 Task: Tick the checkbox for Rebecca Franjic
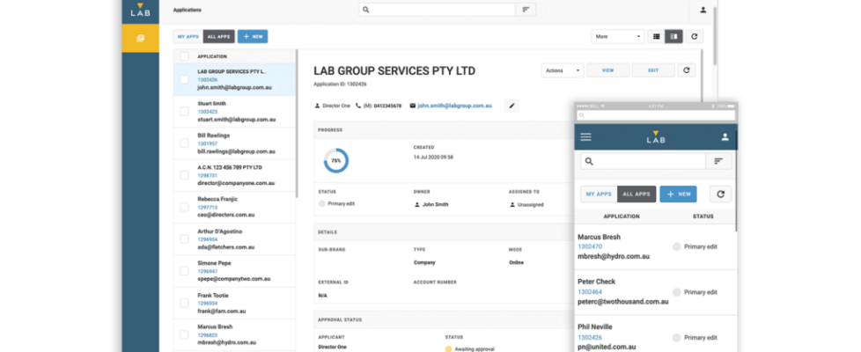coord(185,207)
